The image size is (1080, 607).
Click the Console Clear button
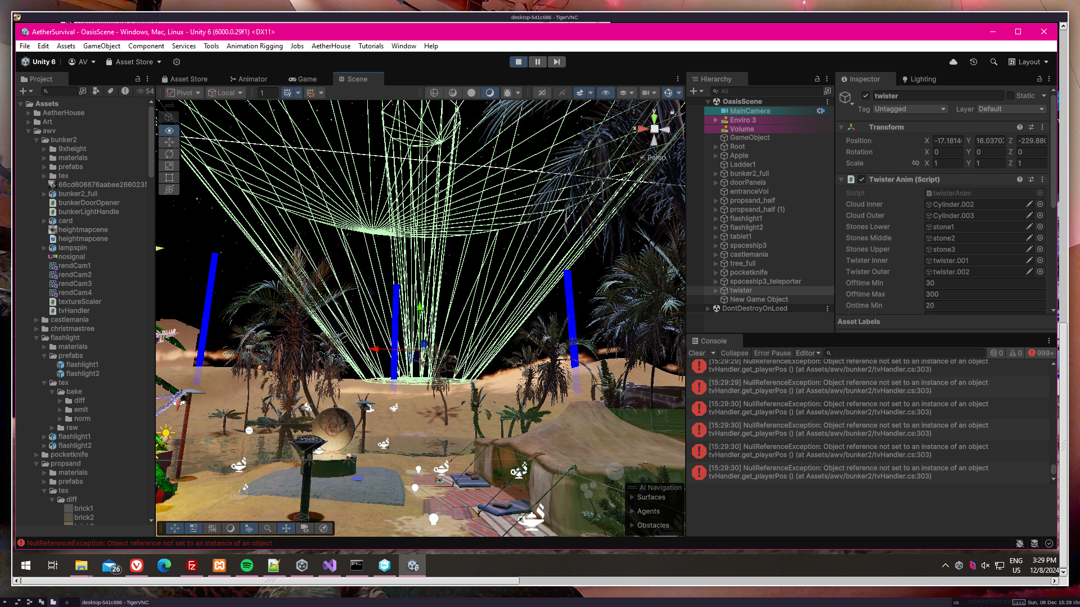point(696,353)
